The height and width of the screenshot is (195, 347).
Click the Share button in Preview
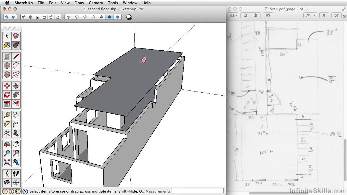pos(268,15)
